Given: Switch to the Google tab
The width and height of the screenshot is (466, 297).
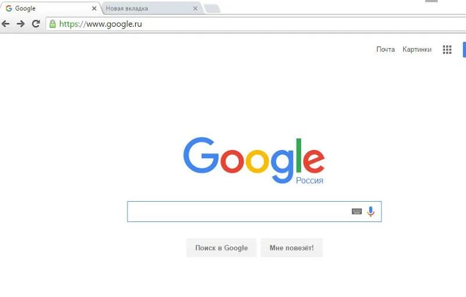Looking at the screenshot, I should (49, 8).
